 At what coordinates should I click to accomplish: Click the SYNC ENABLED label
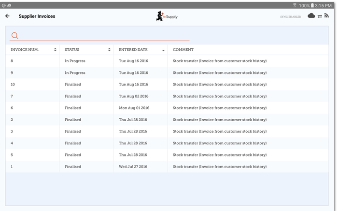pyautogui.click(x=291, y=16)
